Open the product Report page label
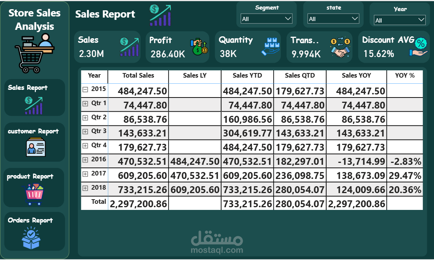 tap(30, 176)
